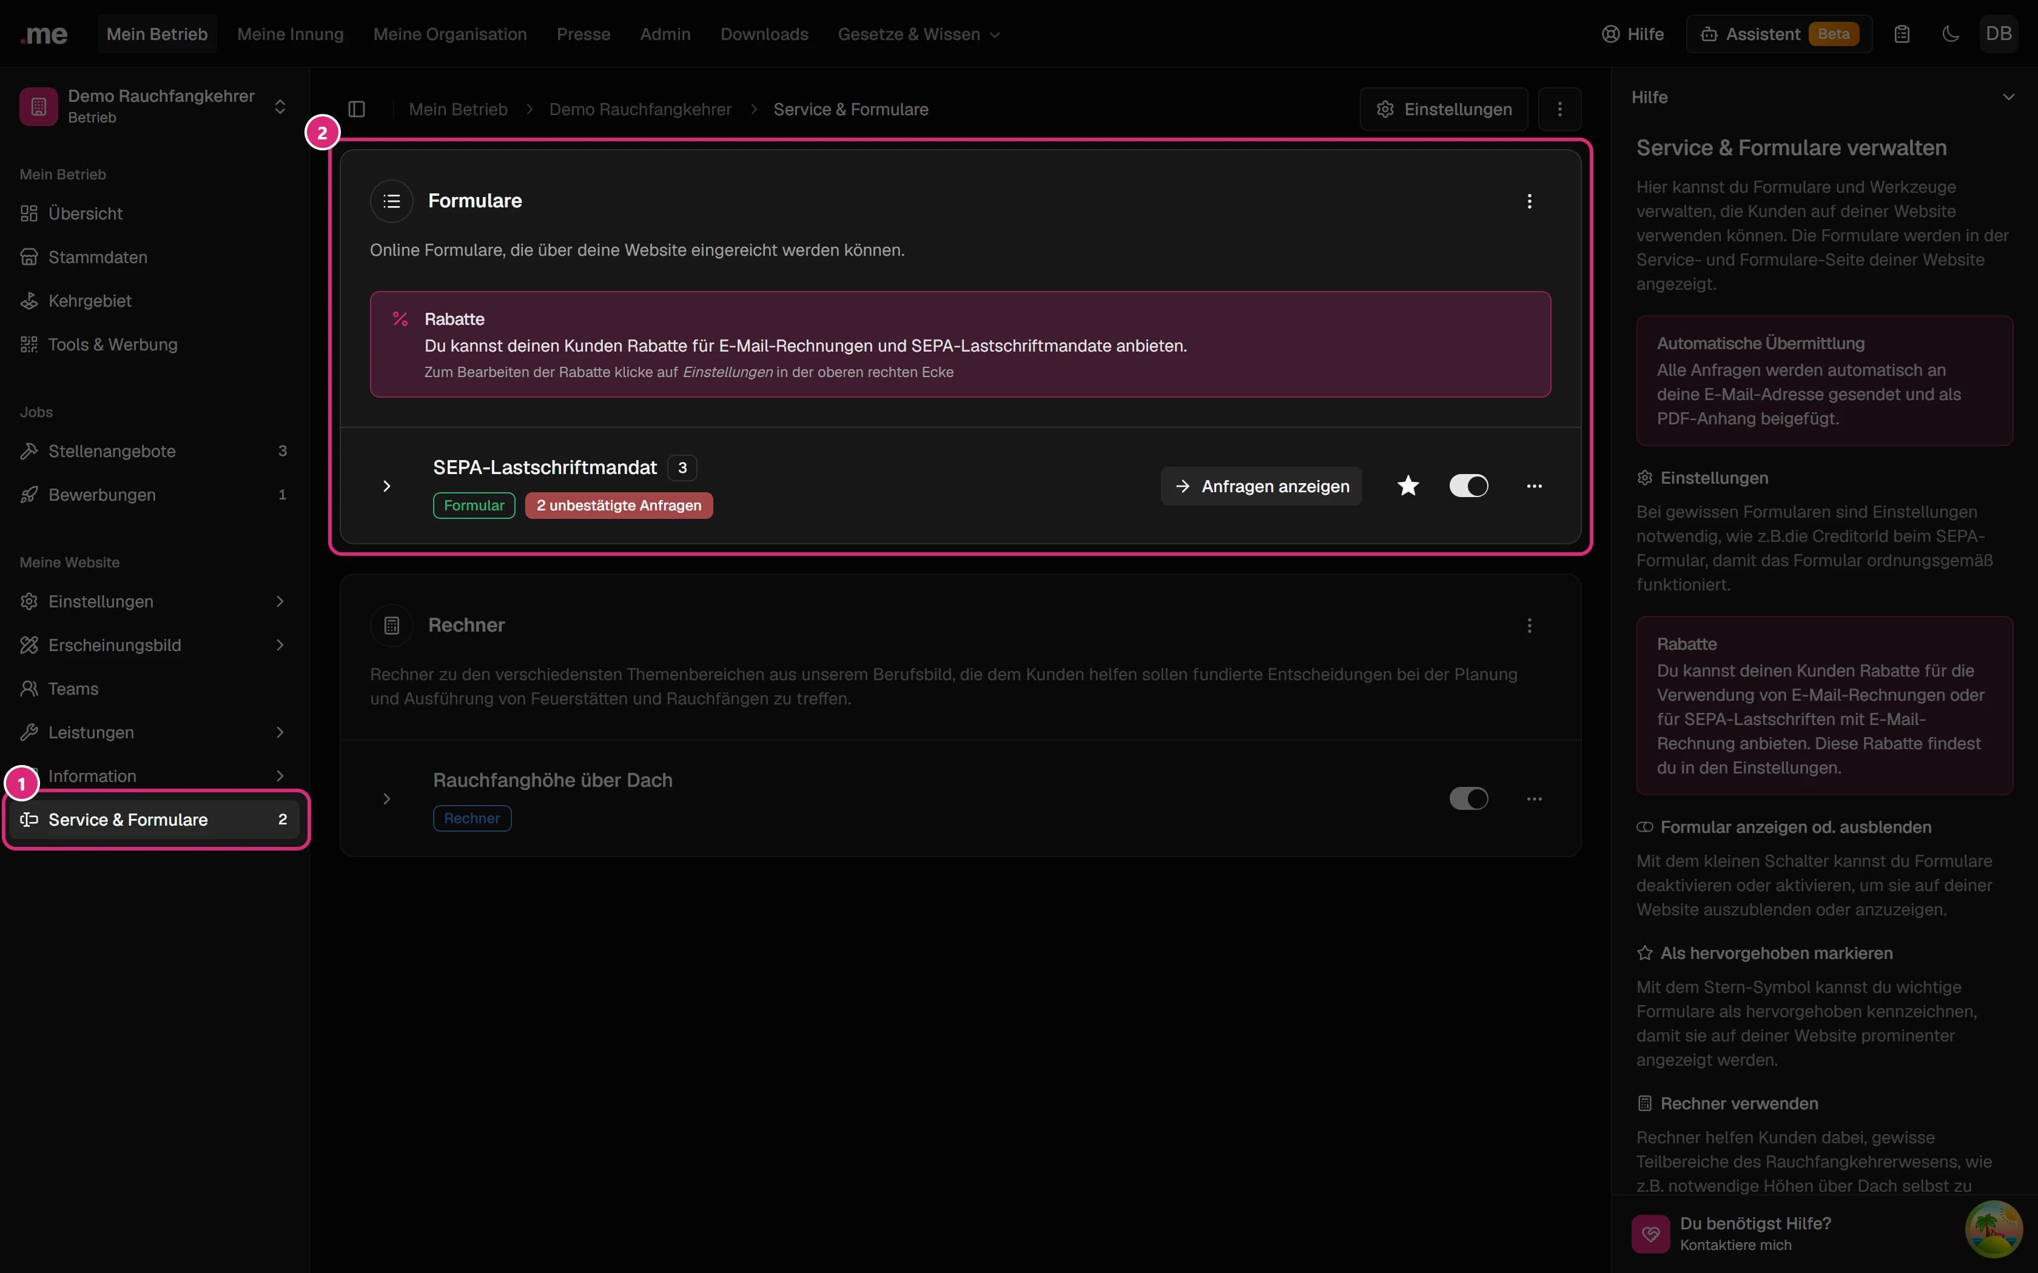Toggle the sidebar panel icon

click(356, 110)
